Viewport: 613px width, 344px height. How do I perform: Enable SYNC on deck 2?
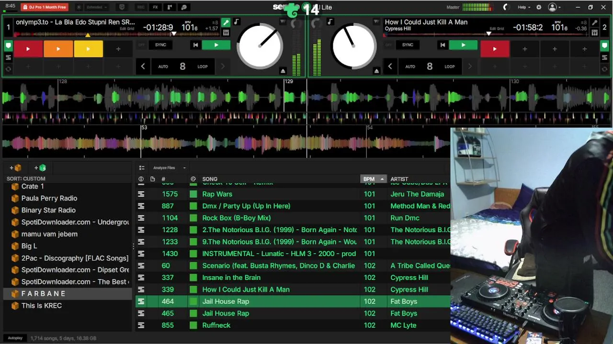[408, 45]
